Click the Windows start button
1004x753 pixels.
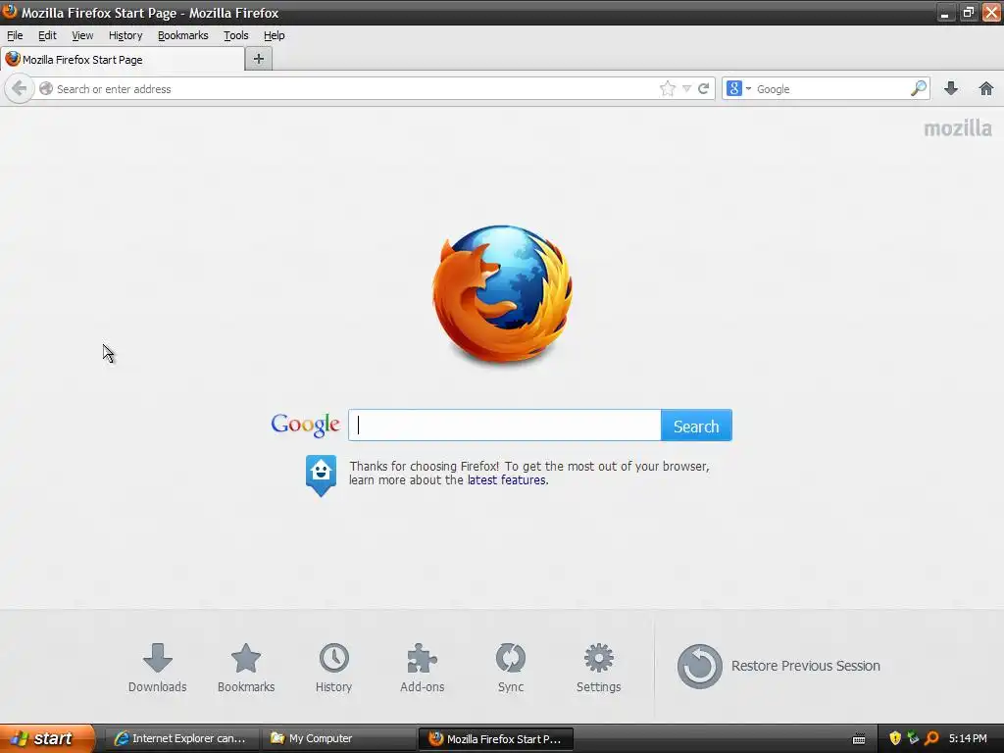click(x=47, y=738)
